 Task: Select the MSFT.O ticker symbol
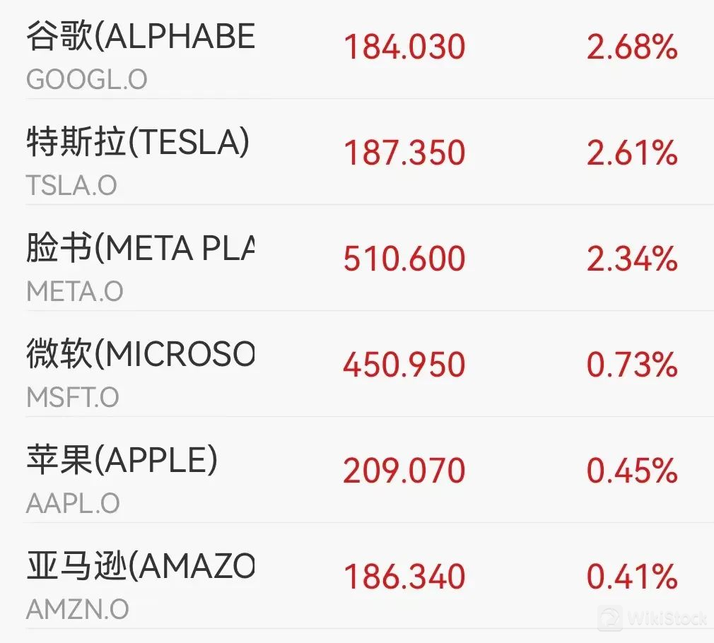click(73, 398)
